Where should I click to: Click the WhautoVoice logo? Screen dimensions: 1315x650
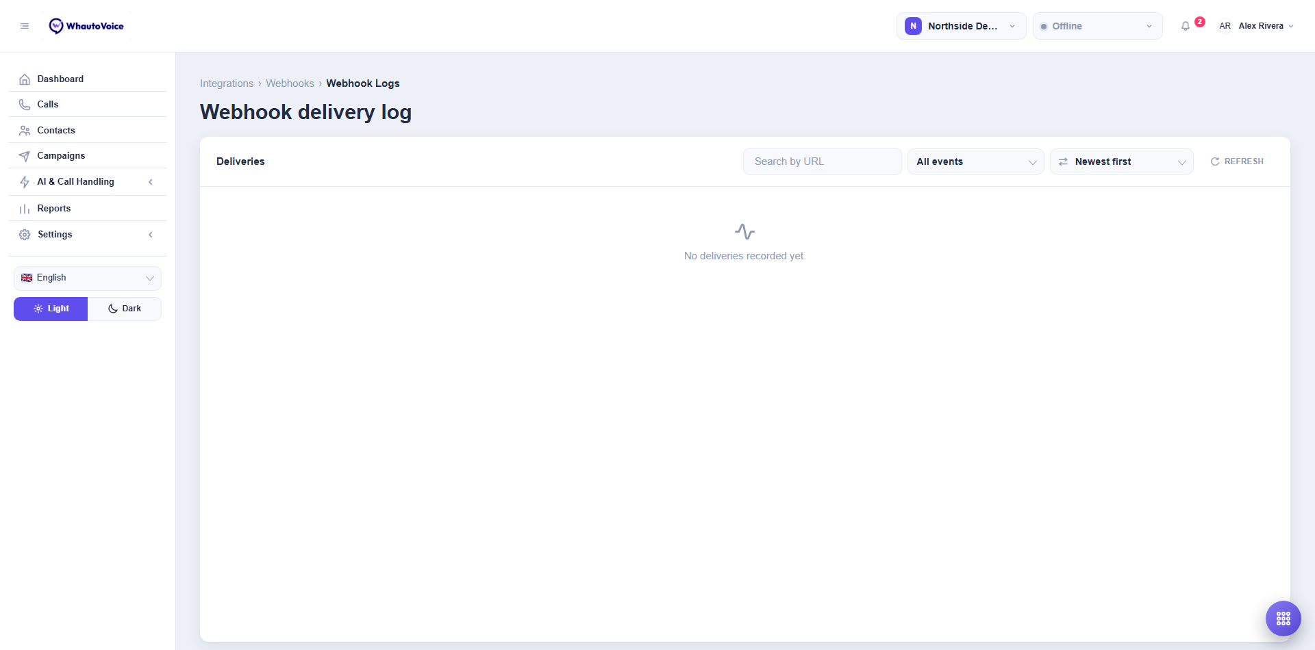pyautogui.click(x=86, y=26)
